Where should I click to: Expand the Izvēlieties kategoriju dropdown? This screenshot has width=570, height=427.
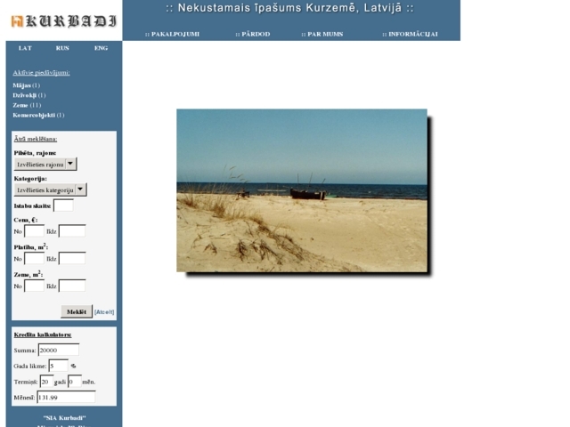point(80,189)
